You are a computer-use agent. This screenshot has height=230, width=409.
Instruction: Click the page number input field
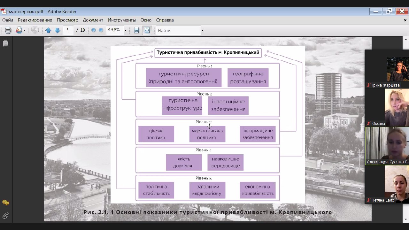coord(68,30)
